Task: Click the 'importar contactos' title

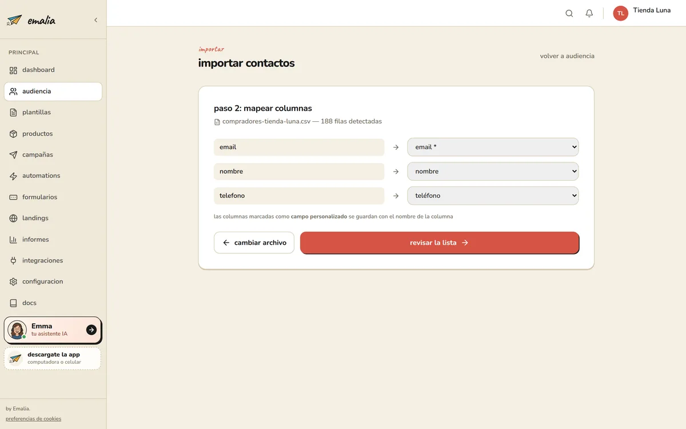Action: click(x=246, y=63)
